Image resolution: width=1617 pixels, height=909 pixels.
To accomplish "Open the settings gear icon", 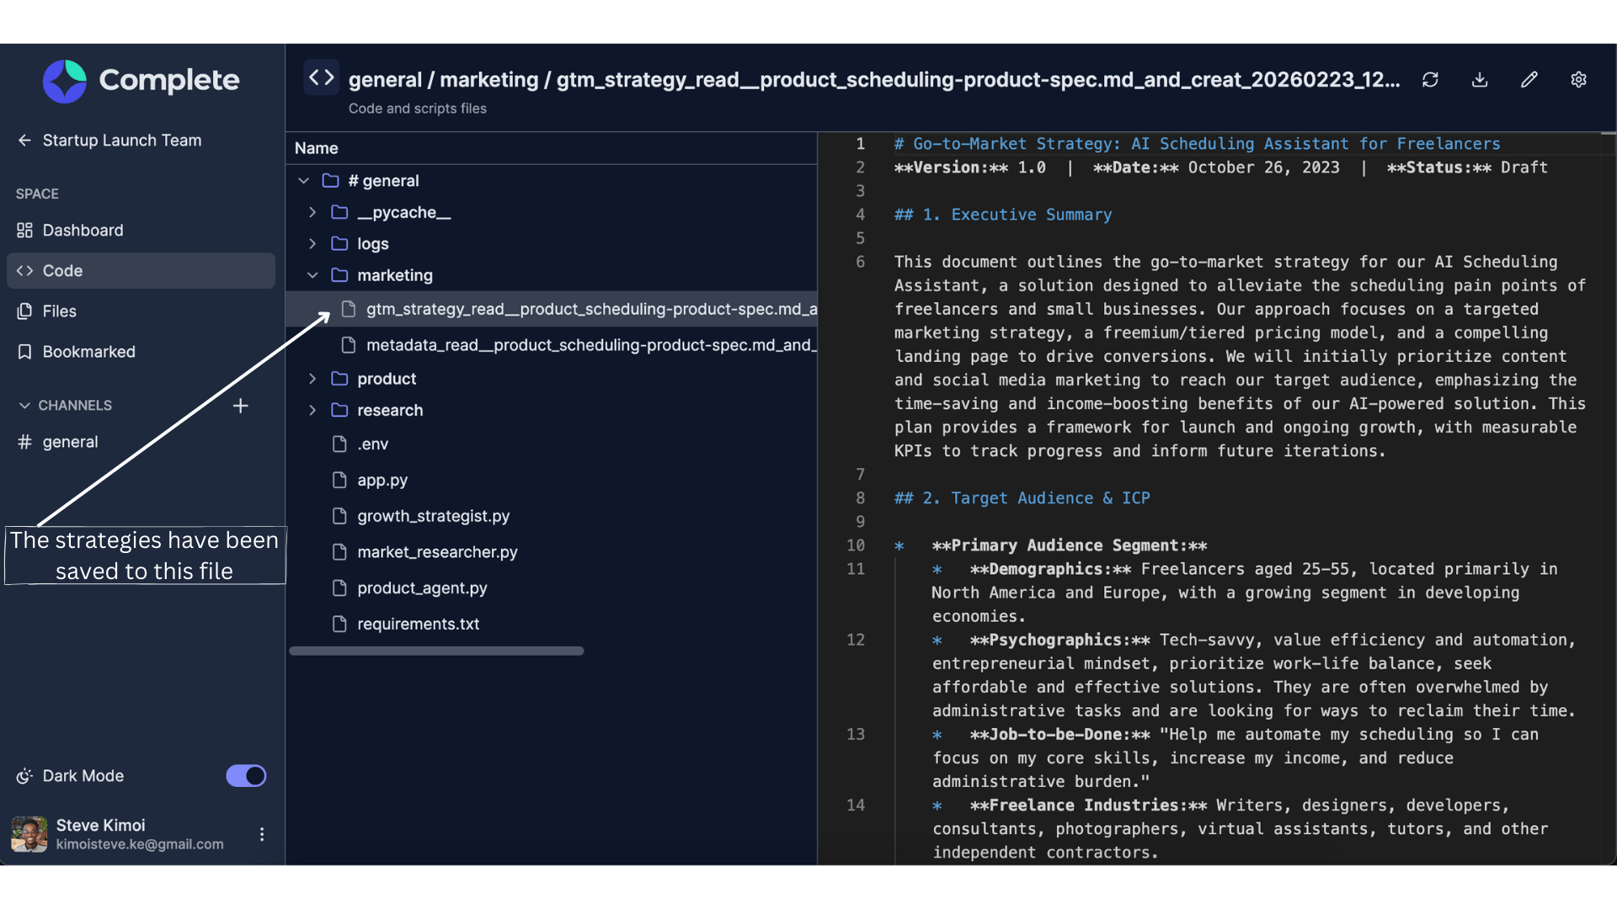I will pyautogui.click(x=1578, y=80).
